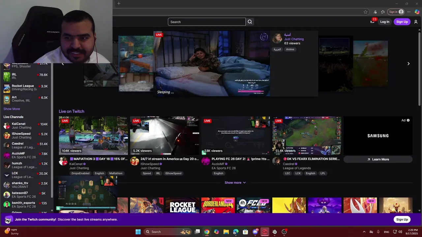The height and width of the screenshot is (237, 422).
Task: Open the browser favorites list icon
Action: pos(383,12)
